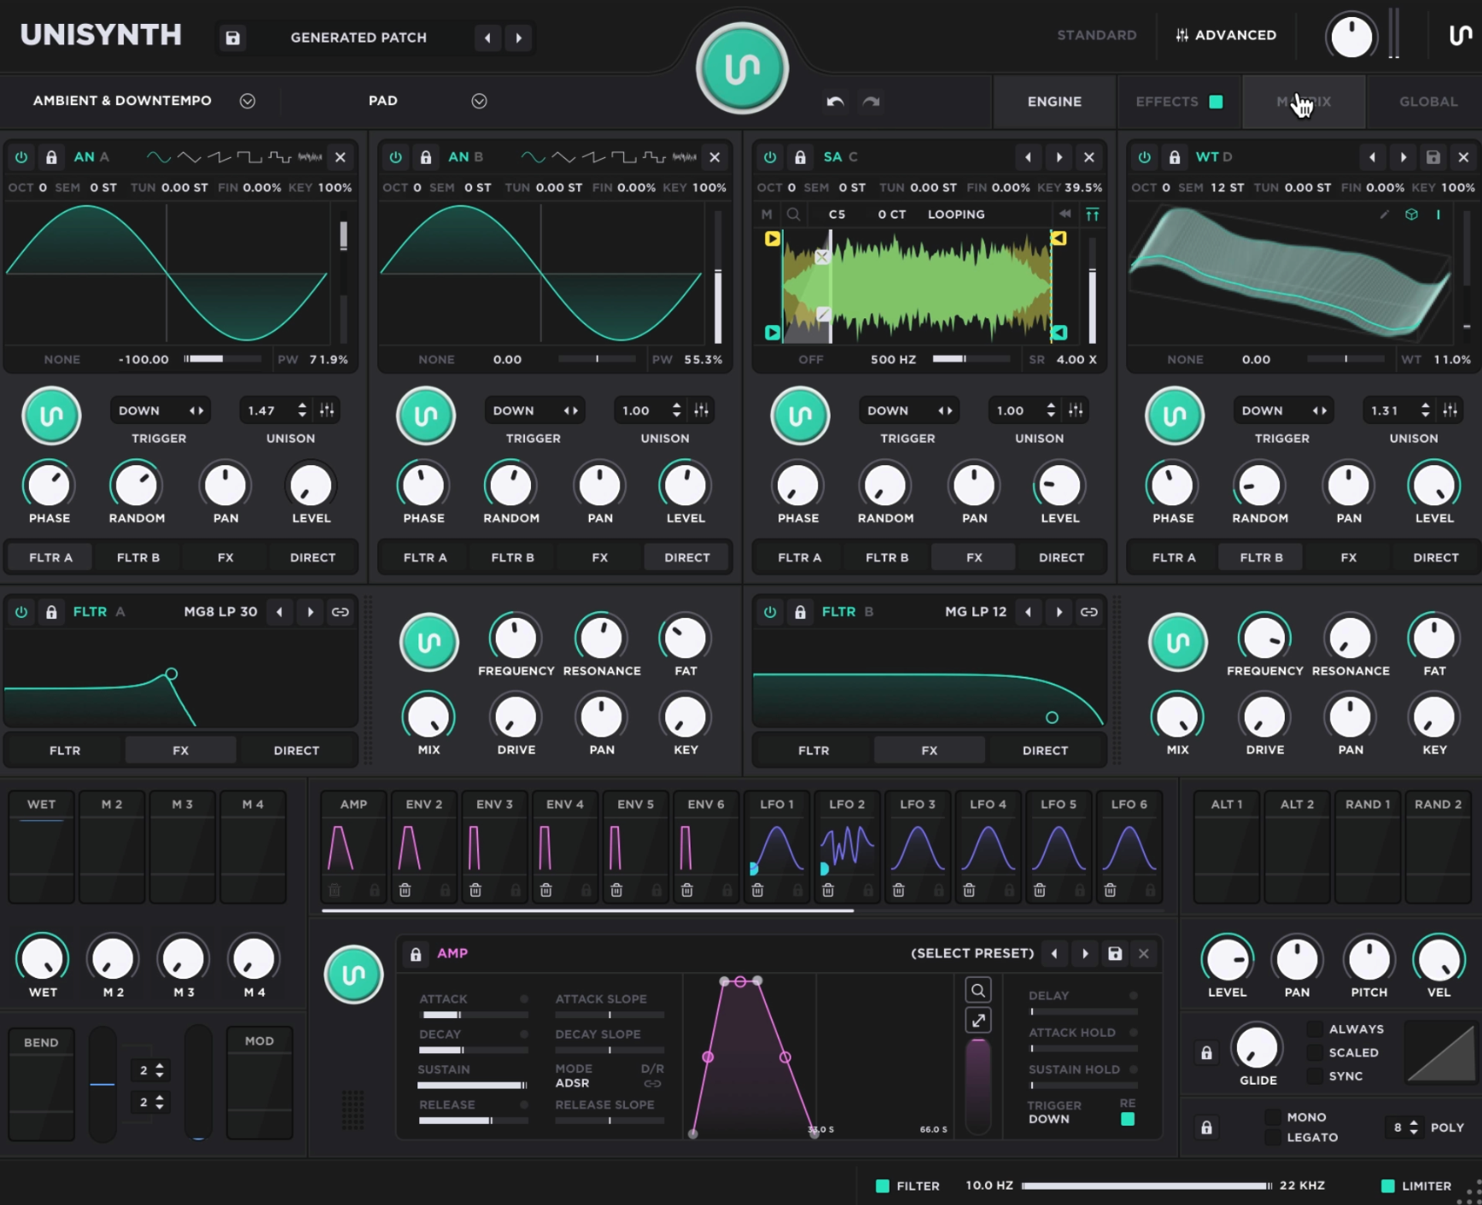Select the noise waveform for oscillator AN A
This screenshot has width=1482, height=1205.
(x=310, y=157)
